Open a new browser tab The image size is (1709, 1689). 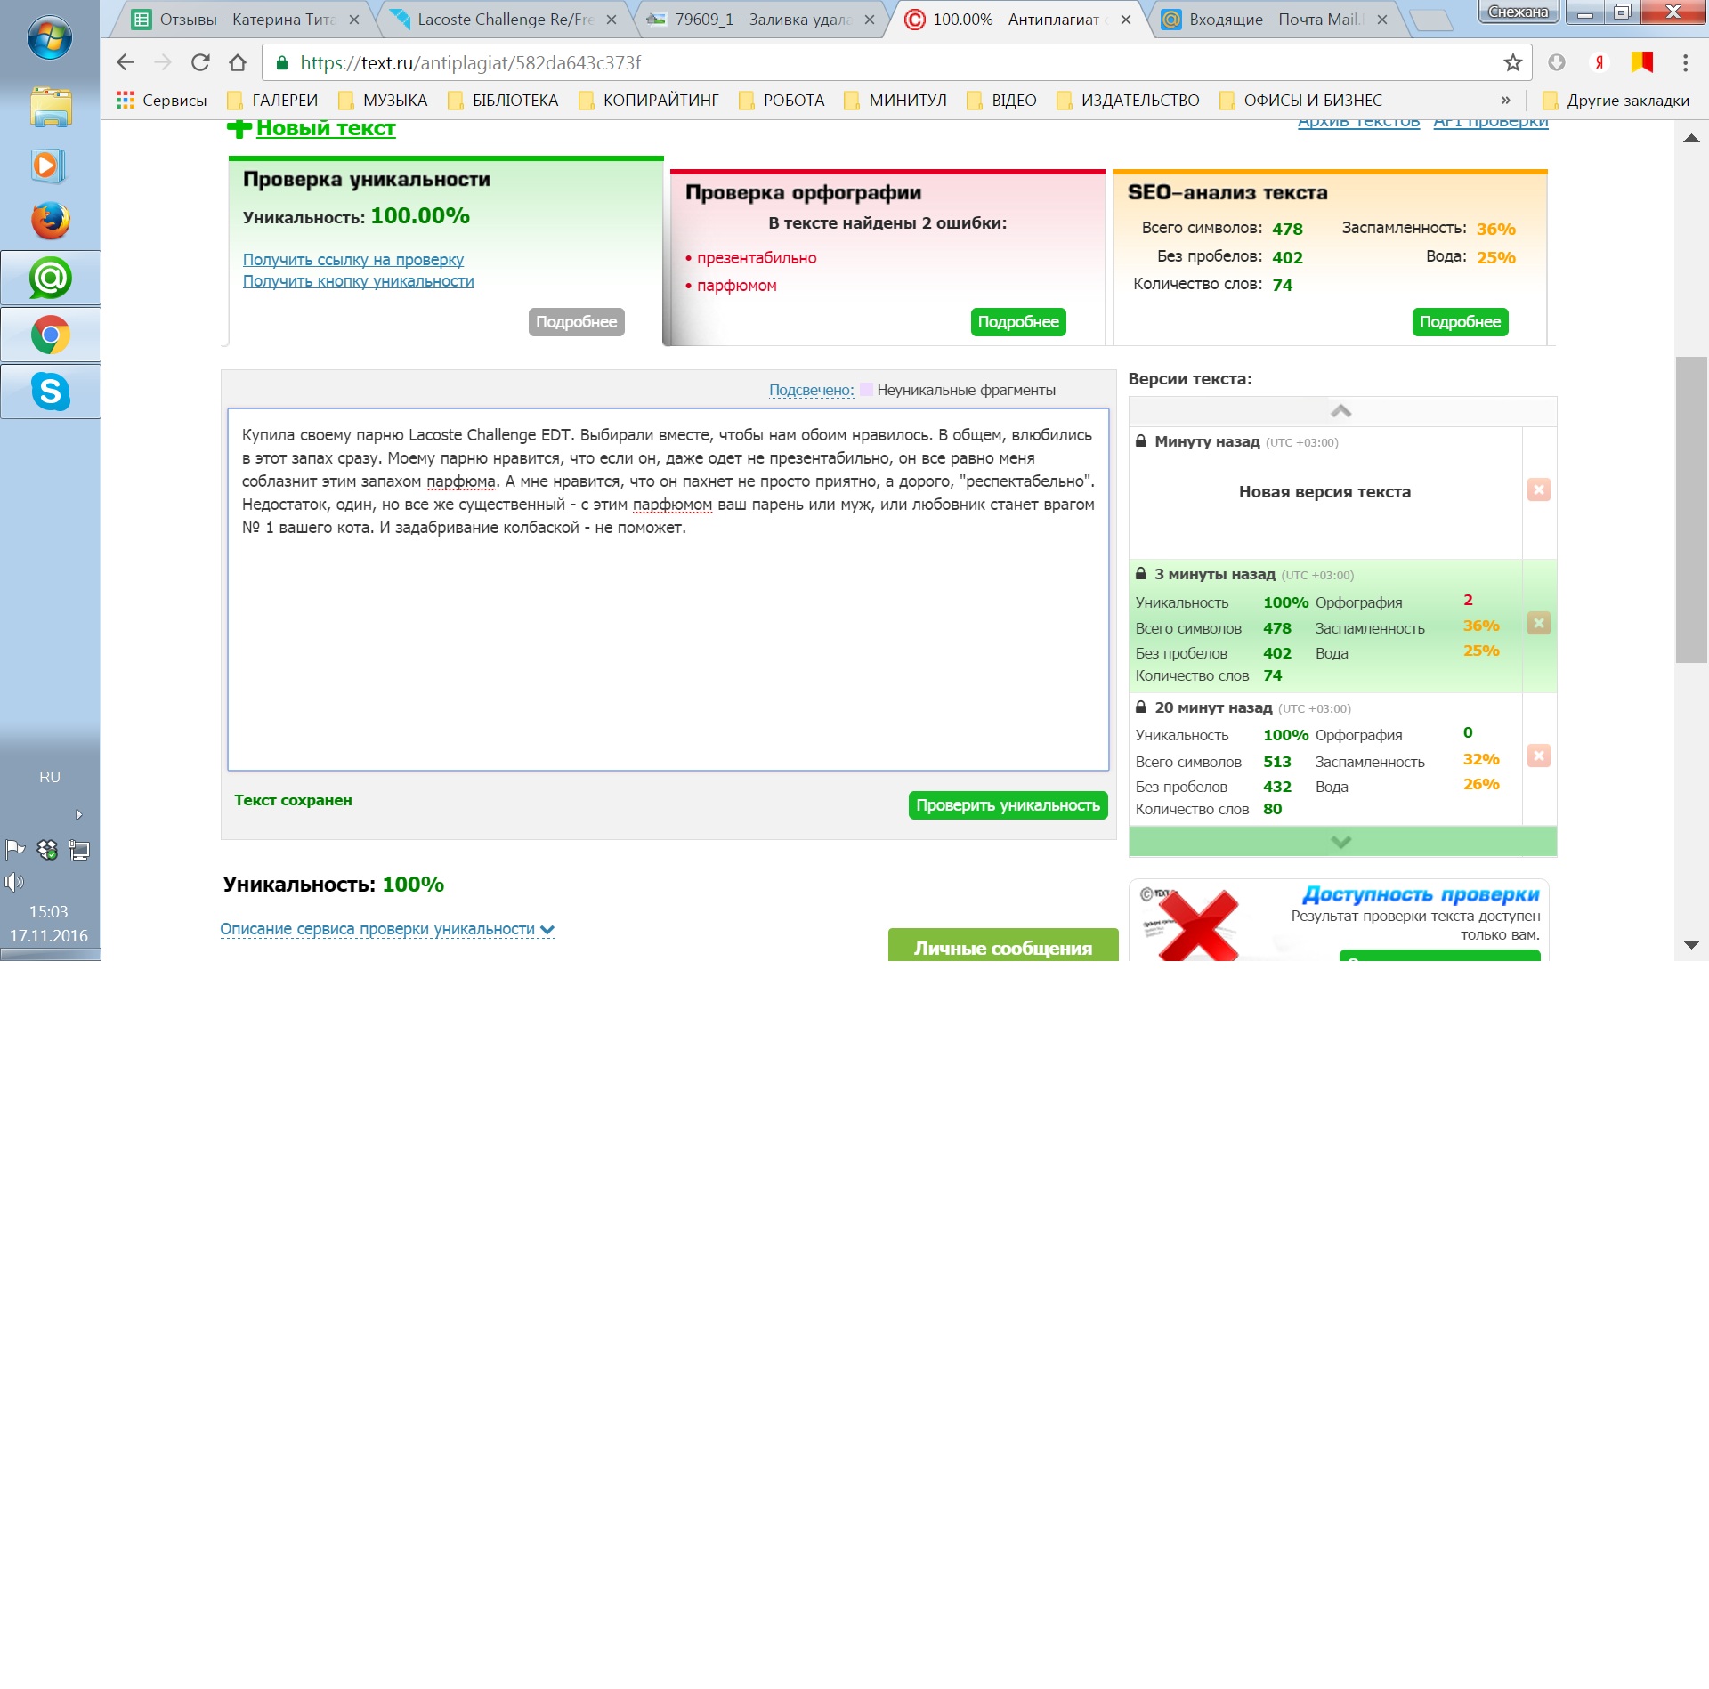click(x=1432, y=20)
